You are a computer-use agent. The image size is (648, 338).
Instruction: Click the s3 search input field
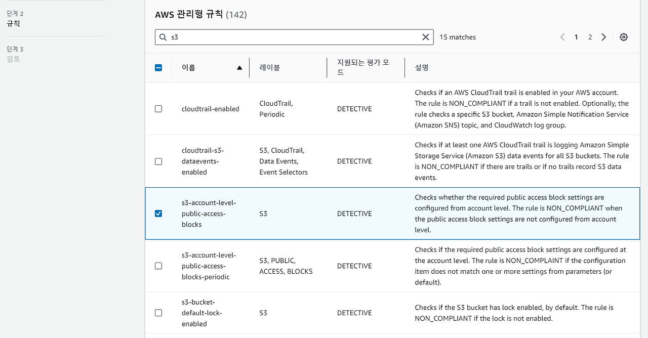pyautogui.click(x=294, y=37)
